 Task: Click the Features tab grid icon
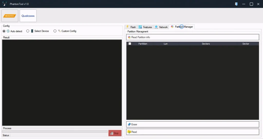coord(140,27)
